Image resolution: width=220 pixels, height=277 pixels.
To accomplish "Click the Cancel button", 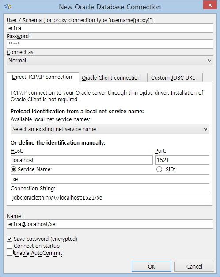I will point(194,266).
